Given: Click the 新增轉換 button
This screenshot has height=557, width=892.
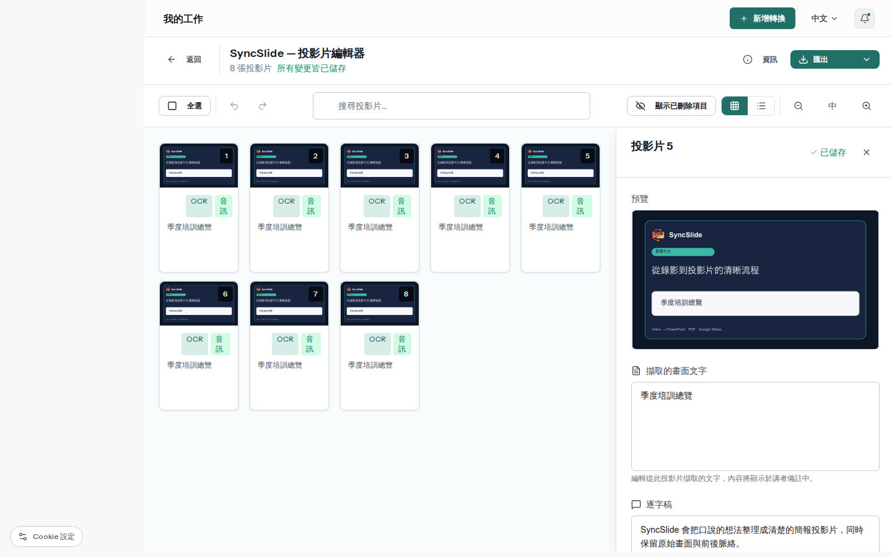Looking at the screenshot, I should pyautogui.click(x=763, y=19).
